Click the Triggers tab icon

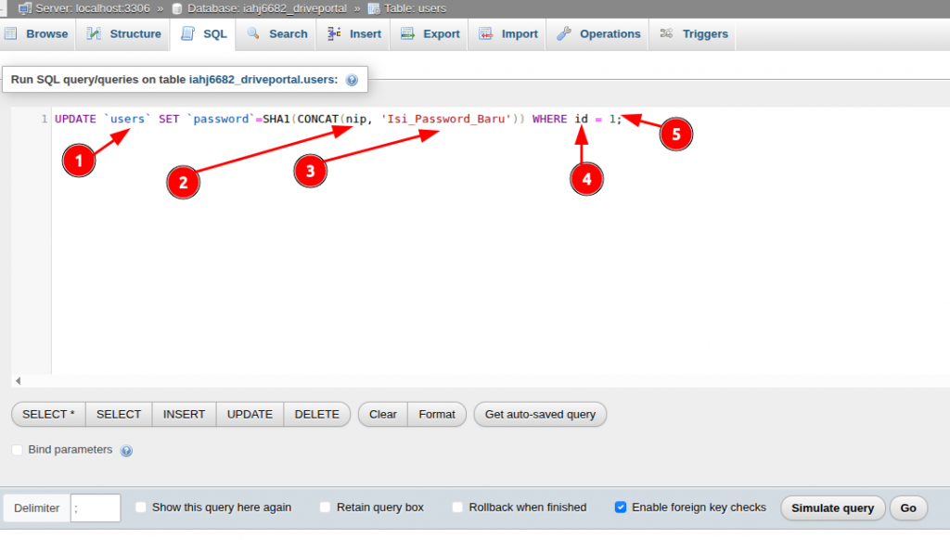666,33
